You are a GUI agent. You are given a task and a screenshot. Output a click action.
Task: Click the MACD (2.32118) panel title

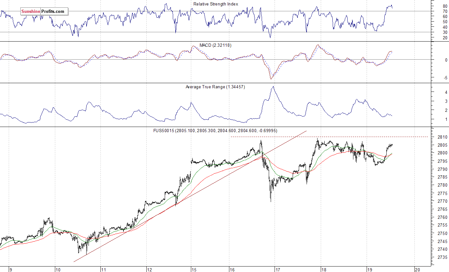(x=215, y=45)
